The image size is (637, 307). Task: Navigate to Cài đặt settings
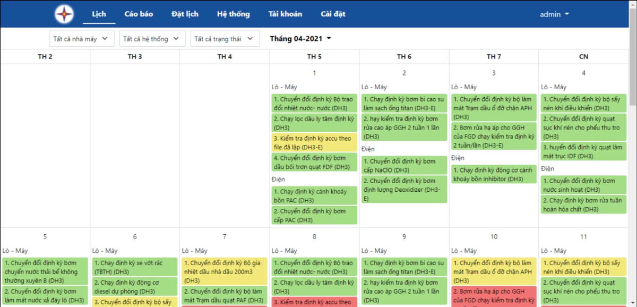coord(333,14)
